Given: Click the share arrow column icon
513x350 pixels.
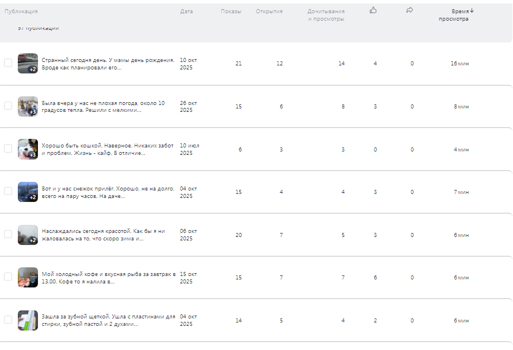Looking at the screenshot, I should tap(409, 10).
